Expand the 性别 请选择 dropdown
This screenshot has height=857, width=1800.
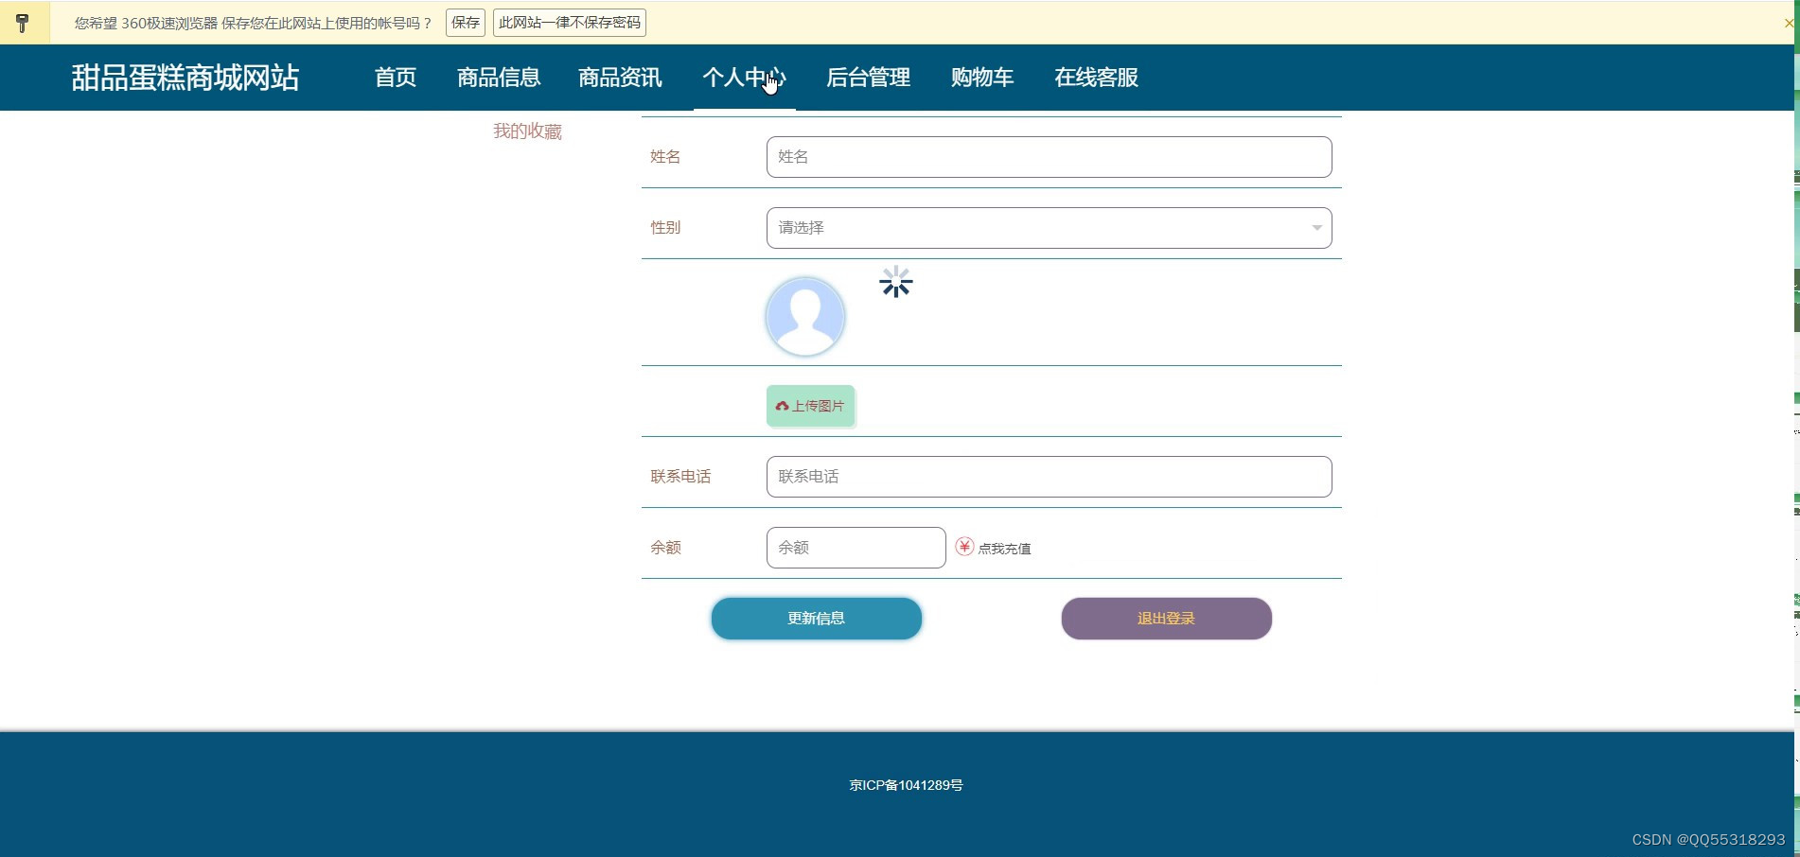click(1049, 228)
